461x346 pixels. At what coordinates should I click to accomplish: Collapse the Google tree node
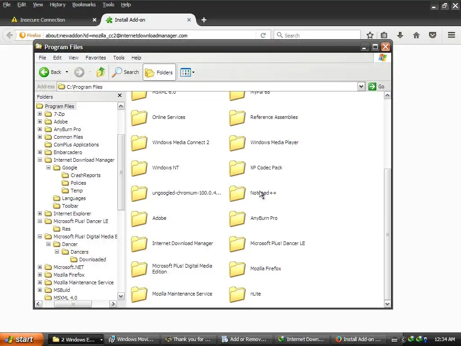tap(49, 168)
